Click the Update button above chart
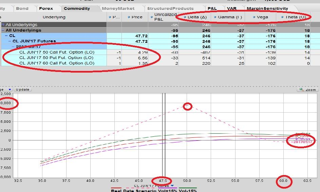This screenshot has width=320, height=192. click(22, 90)
